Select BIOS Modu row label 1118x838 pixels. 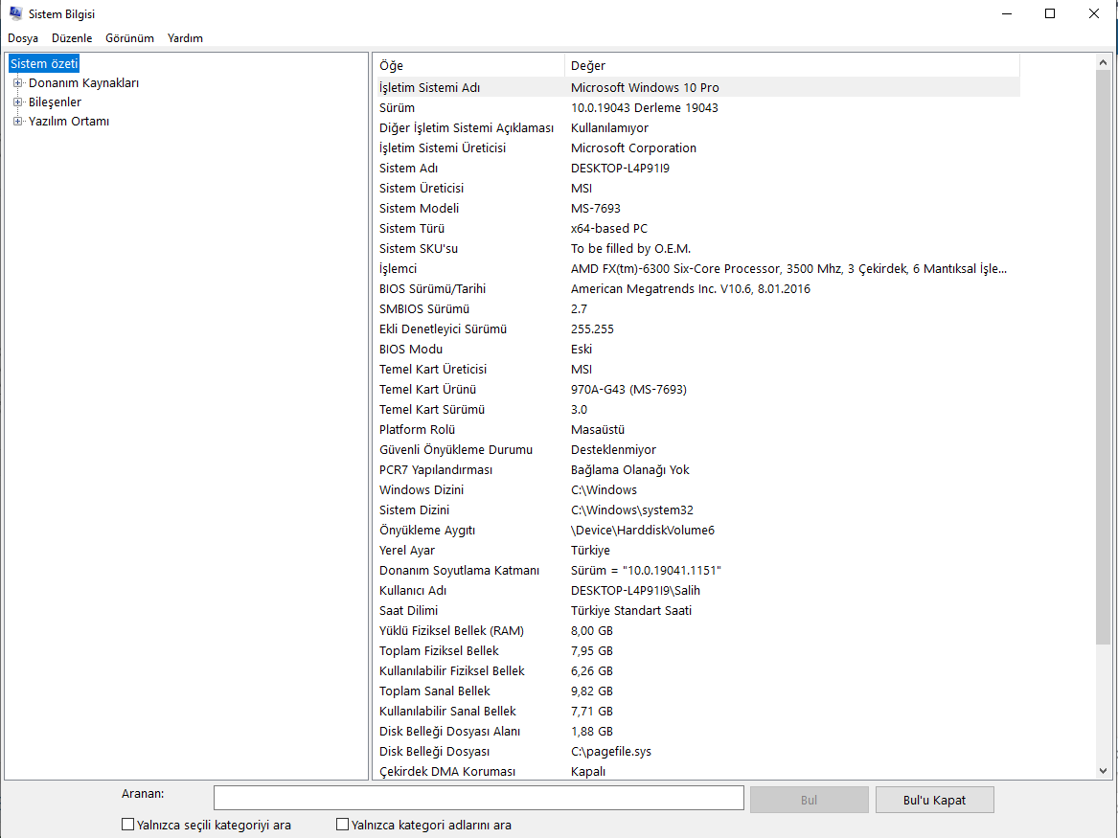411,350
